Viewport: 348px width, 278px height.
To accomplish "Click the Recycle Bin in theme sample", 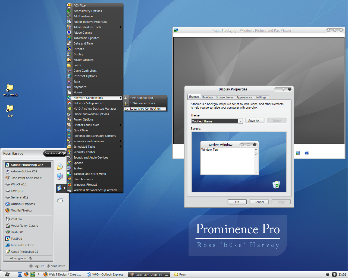I will (x=276, y=185).
